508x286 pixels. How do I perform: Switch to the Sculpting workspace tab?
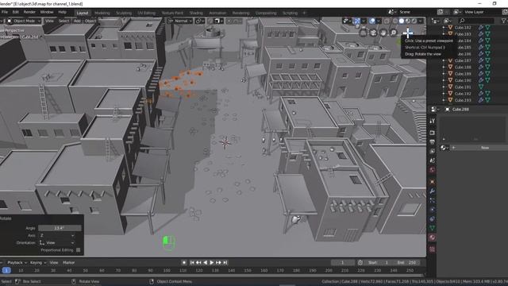click(x=124, y=13)
